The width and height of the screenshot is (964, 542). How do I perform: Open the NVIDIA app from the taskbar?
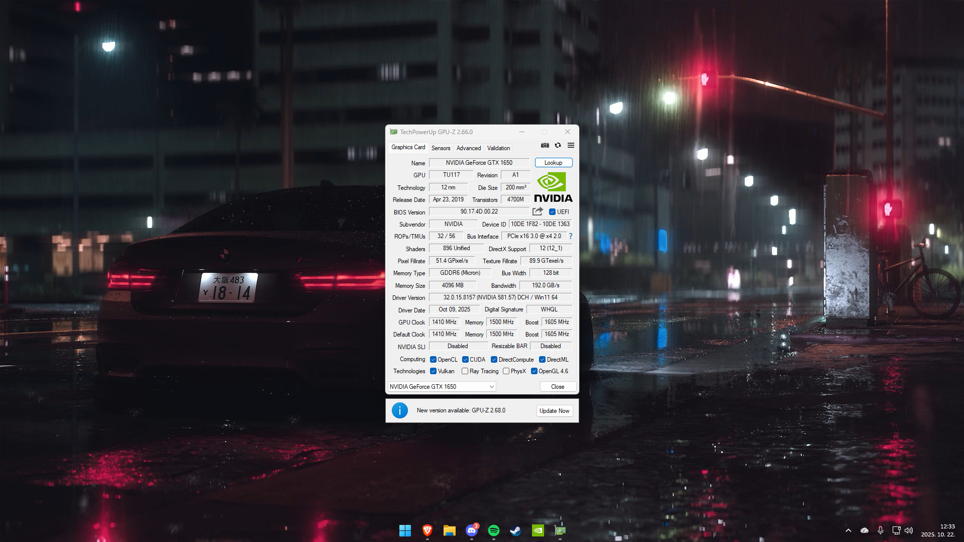tap(538, 530)
